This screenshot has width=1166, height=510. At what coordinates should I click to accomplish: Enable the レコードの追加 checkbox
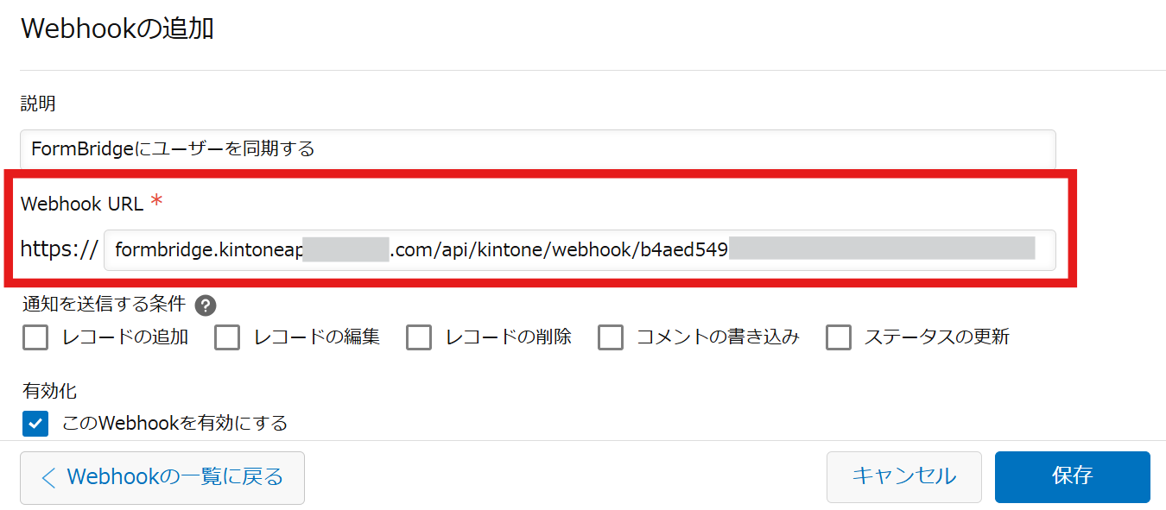pos(35,337)
